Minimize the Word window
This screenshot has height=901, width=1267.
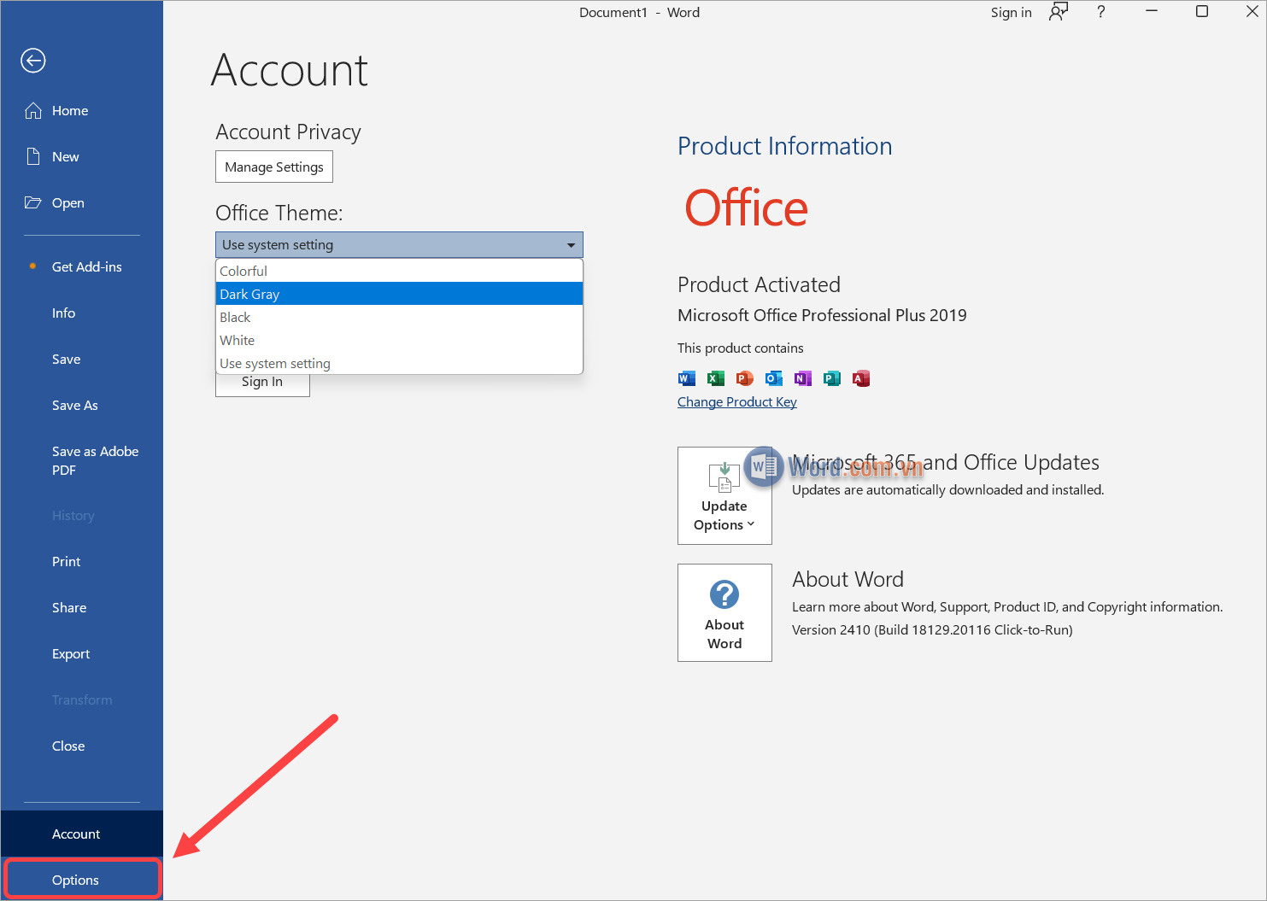1152,12
